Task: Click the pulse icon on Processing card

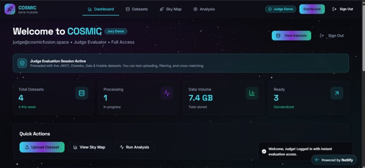Action: click(167, 93)
